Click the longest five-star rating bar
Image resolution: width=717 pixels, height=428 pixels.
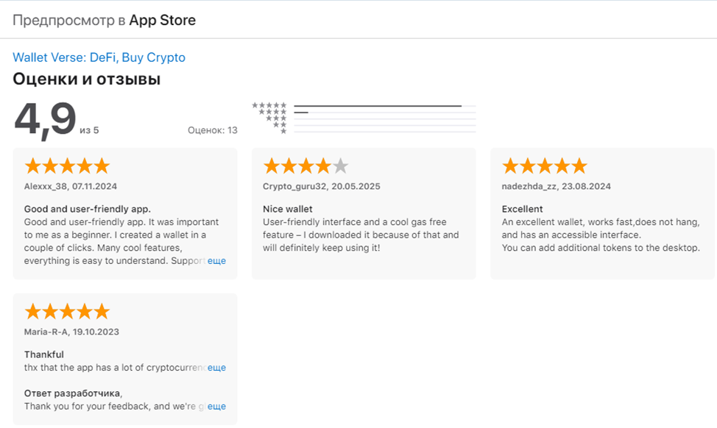[377, 106]
